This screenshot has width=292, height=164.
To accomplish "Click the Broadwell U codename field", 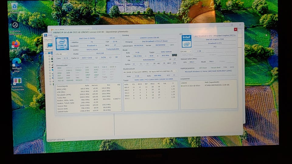I will click(x=92, y=46).
